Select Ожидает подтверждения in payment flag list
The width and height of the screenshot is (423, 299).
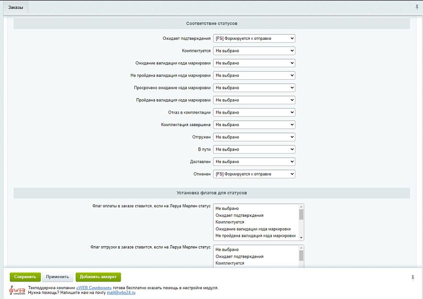tap(239, 215)
